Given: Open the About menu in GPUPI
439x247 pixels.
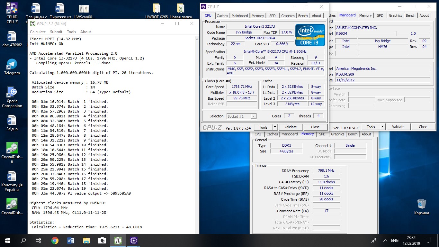Looking at the screenshot, I should pos(85,32).
